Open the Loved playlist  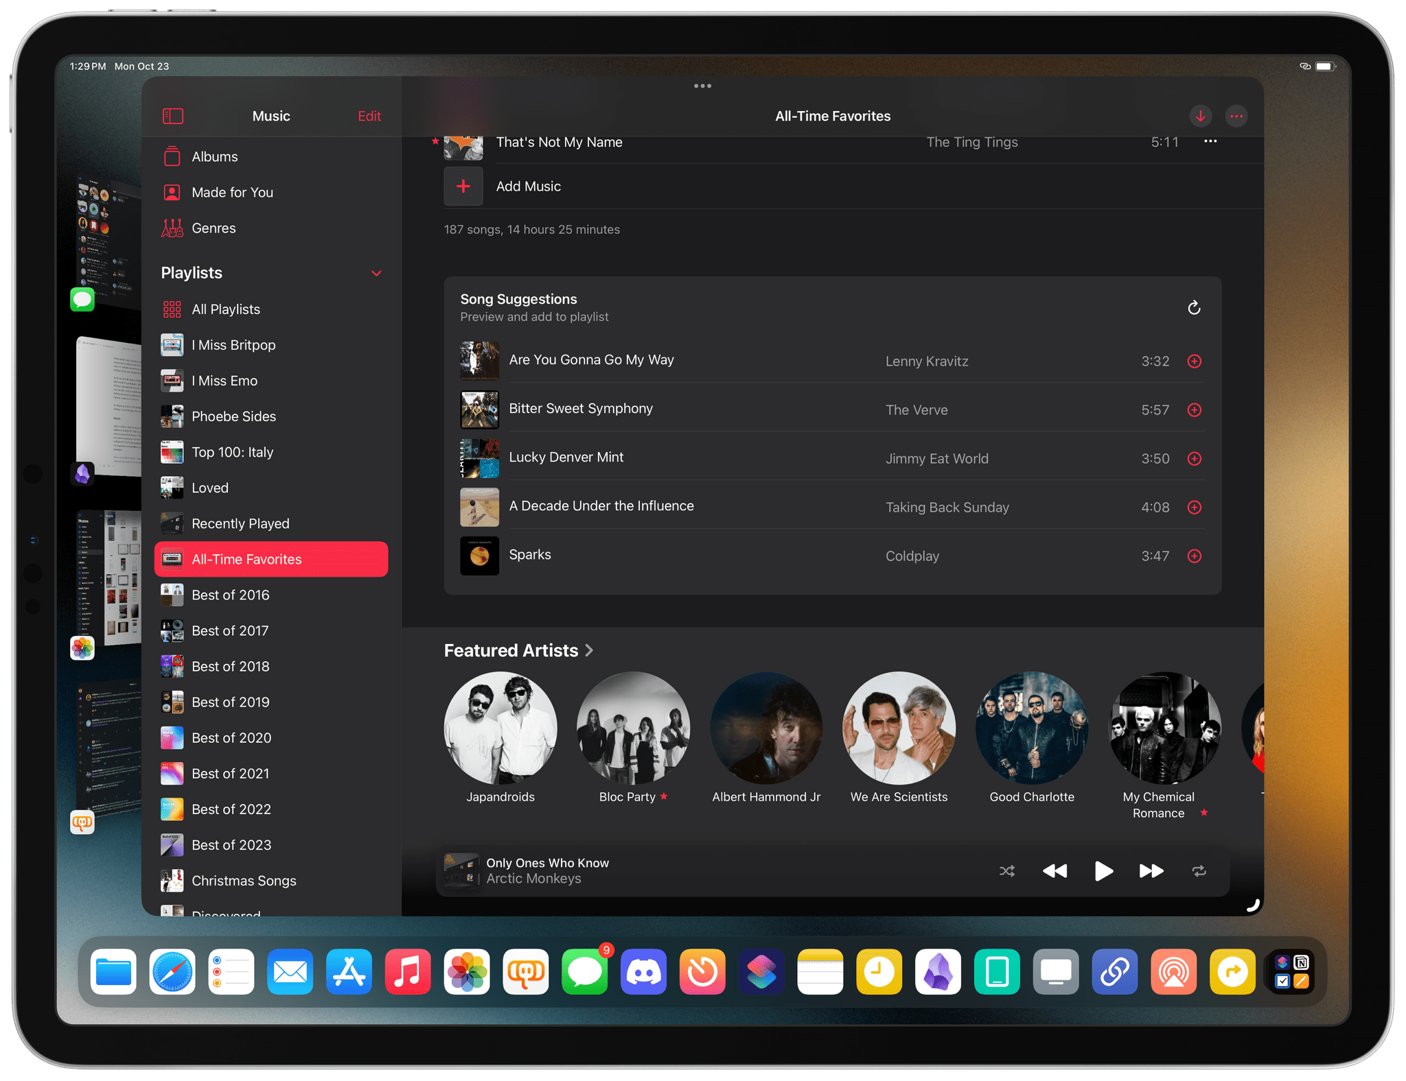[x=271, y=488]
